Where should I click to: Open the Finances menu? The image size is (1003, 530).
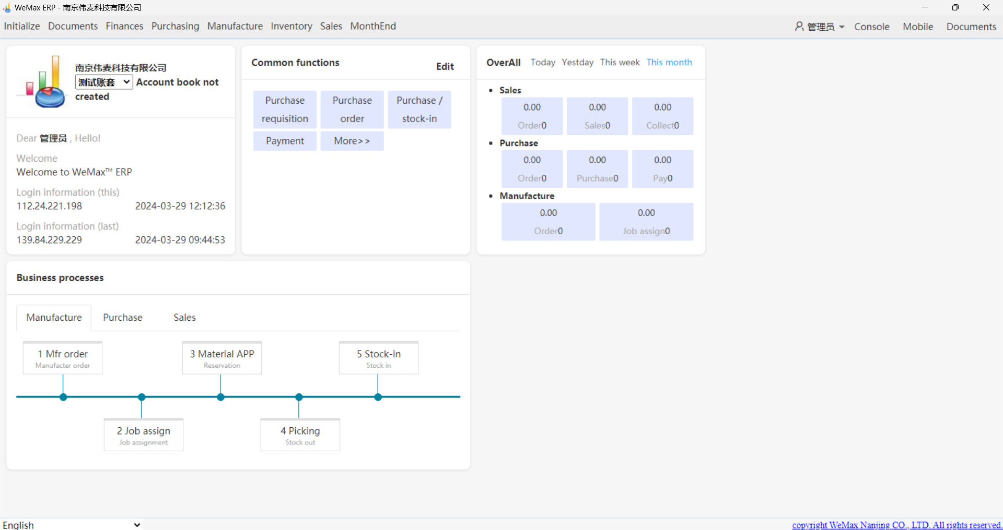pos(124,26)
